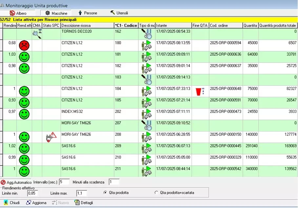
Task: Click the setup type icon for code 162
Action: point(147,34)
